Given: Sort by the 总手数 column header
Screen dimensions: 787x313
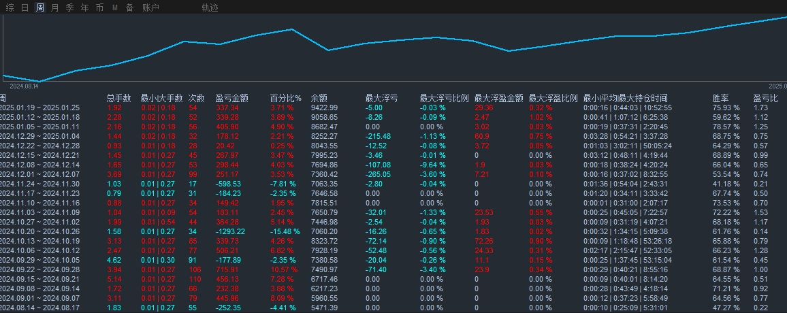Looking at the screenshot, I should 119,98.
